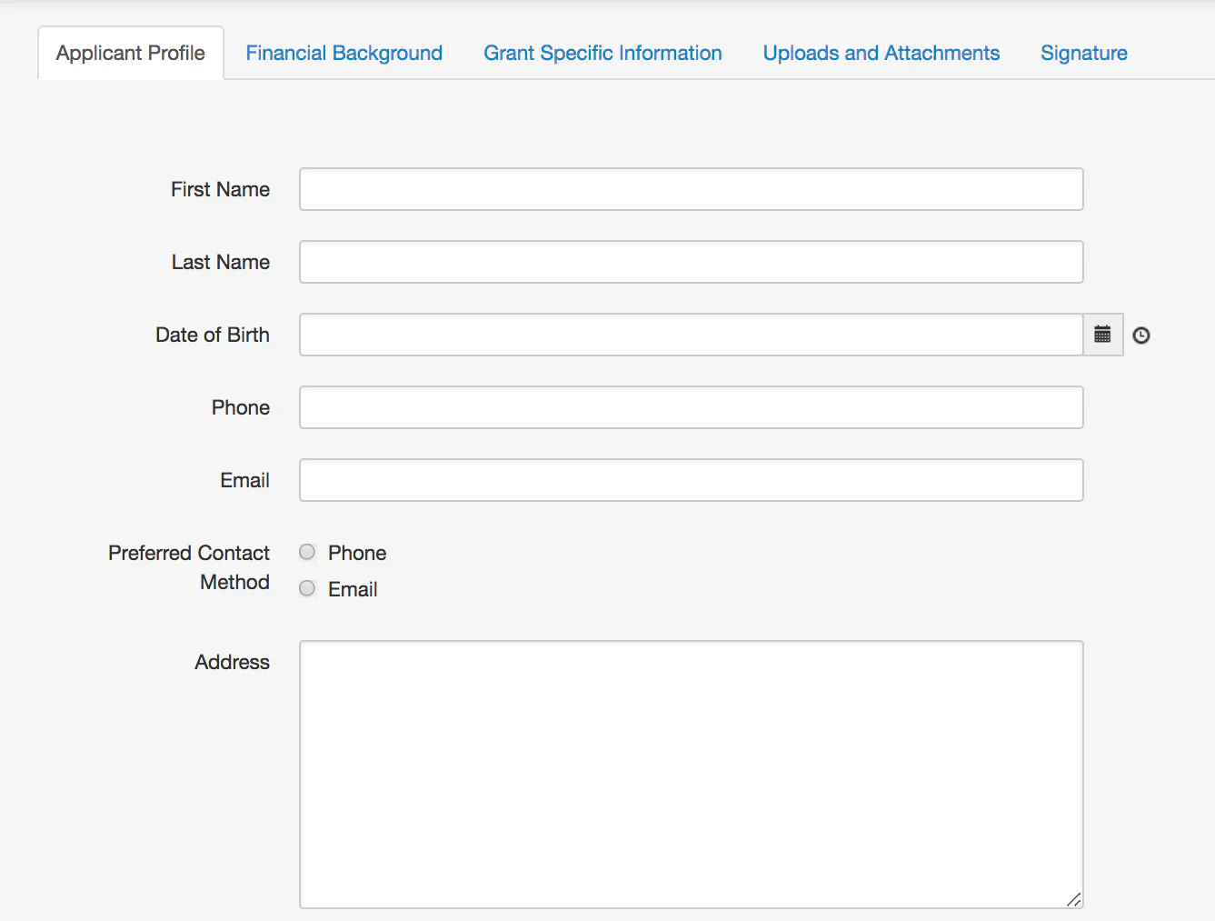Open the calendar date picker icon
Viewport: 1215px width, 921px height.
pos(1102,335)
